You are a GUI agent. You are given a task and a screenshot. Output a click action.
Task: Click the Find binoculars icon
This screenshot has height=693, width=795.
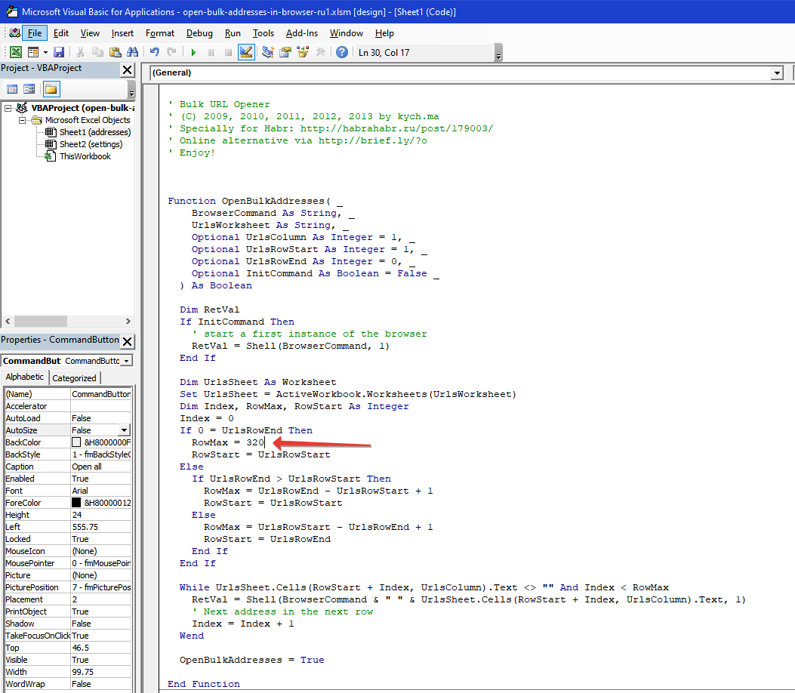click(133, 52)
